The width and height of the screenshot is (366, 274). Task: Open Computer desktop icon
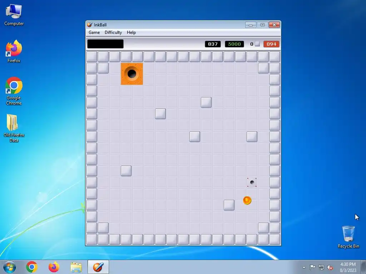[x=14, y=15]
